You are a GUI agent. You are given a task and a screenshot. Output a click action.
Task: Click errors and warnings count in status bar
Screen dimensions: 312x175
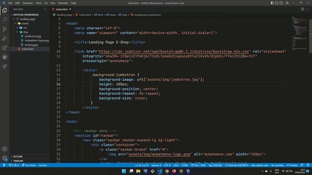coord(14,165)
